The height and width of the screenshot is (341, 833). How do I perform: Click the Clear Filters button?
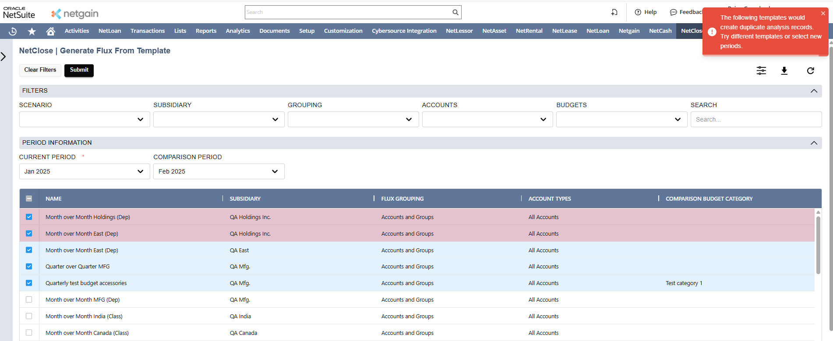click(40, 70)
